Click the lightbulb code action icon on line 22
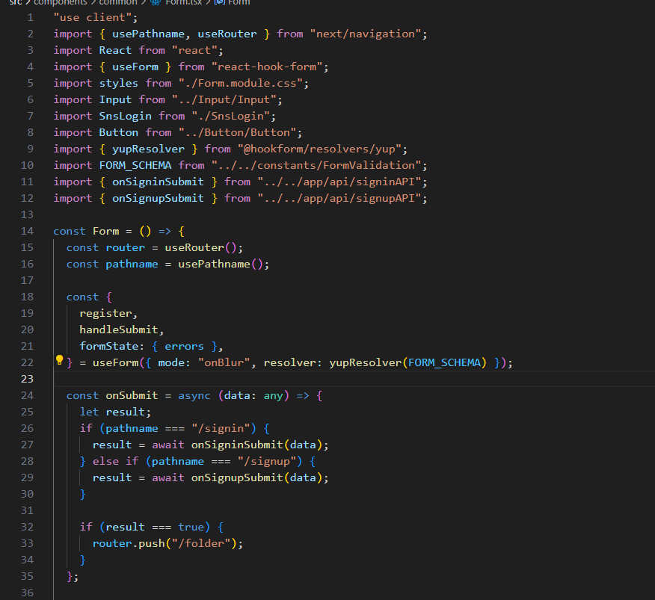Viewport: 655px width, 600px height. [59, 360]
